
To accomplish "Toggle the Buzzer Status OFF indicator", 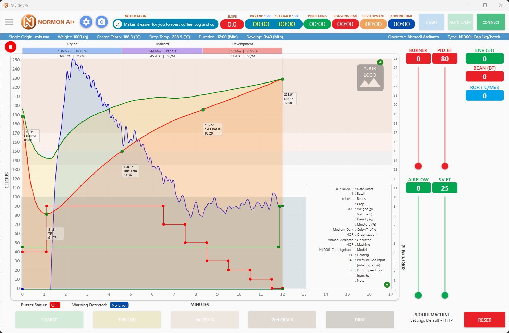I will [55, 305].
